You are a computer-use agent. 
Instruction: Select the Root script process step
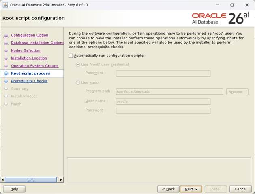[x=30, y=73]
